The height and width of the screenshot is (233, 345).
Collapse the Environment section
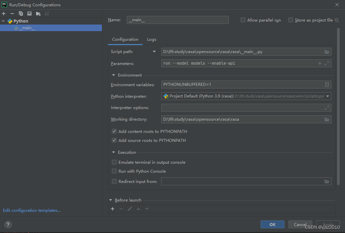(114, 75)
